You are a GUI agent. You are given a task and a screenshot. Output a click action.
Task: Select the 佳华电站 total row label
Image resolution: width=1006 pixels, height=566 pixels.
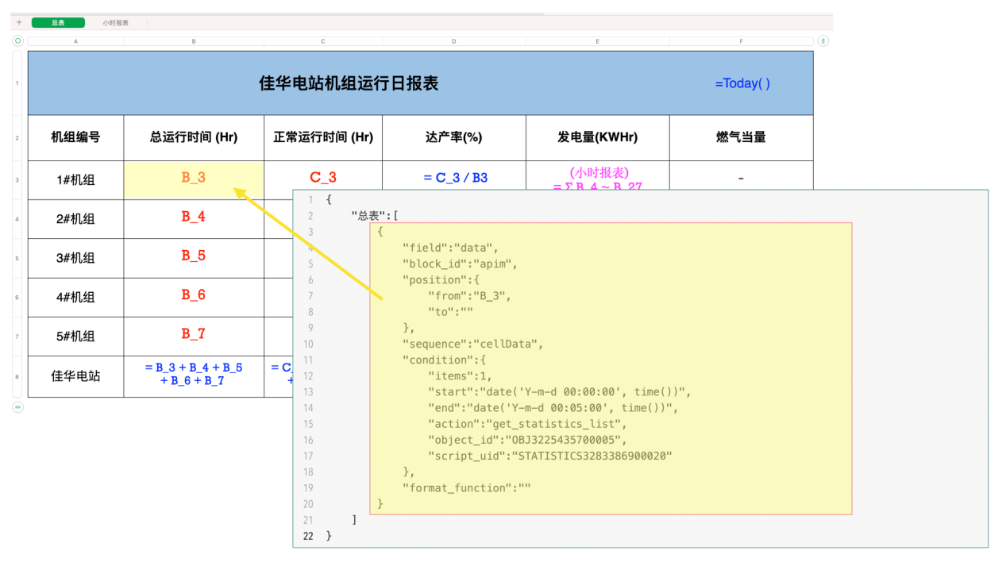(75, 376)
